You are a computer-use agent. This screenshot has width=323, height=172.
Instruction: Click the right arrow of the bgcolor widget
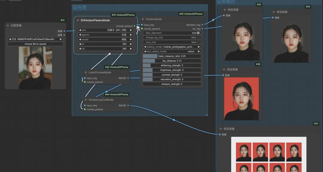click(131, 35)
